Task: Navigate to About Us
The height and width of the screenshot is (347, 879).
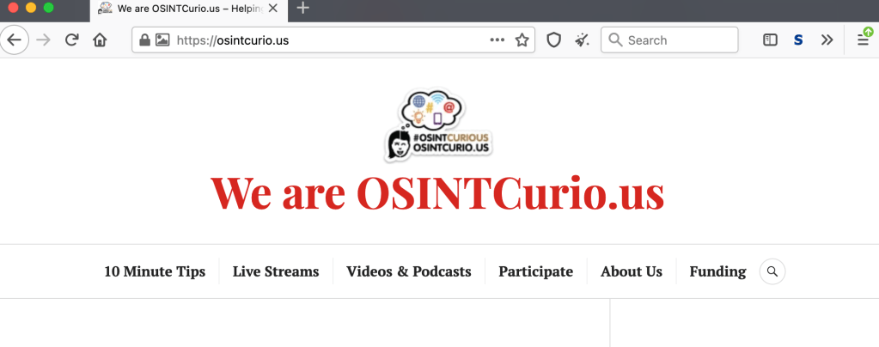Action: (x=632, y=272)
